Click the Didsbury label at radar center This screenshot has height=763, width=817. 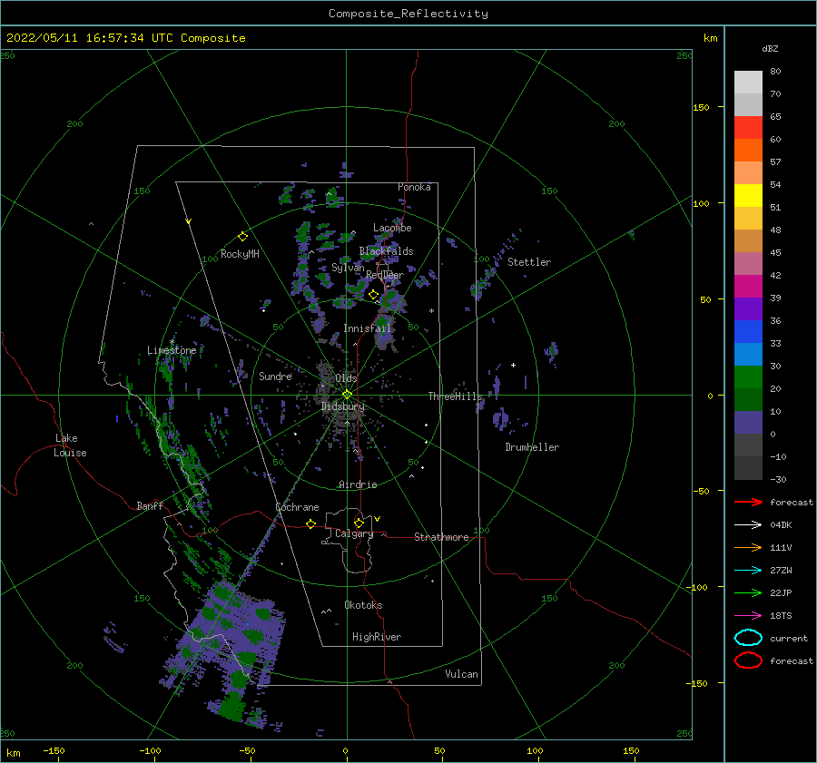coord(343,406)
